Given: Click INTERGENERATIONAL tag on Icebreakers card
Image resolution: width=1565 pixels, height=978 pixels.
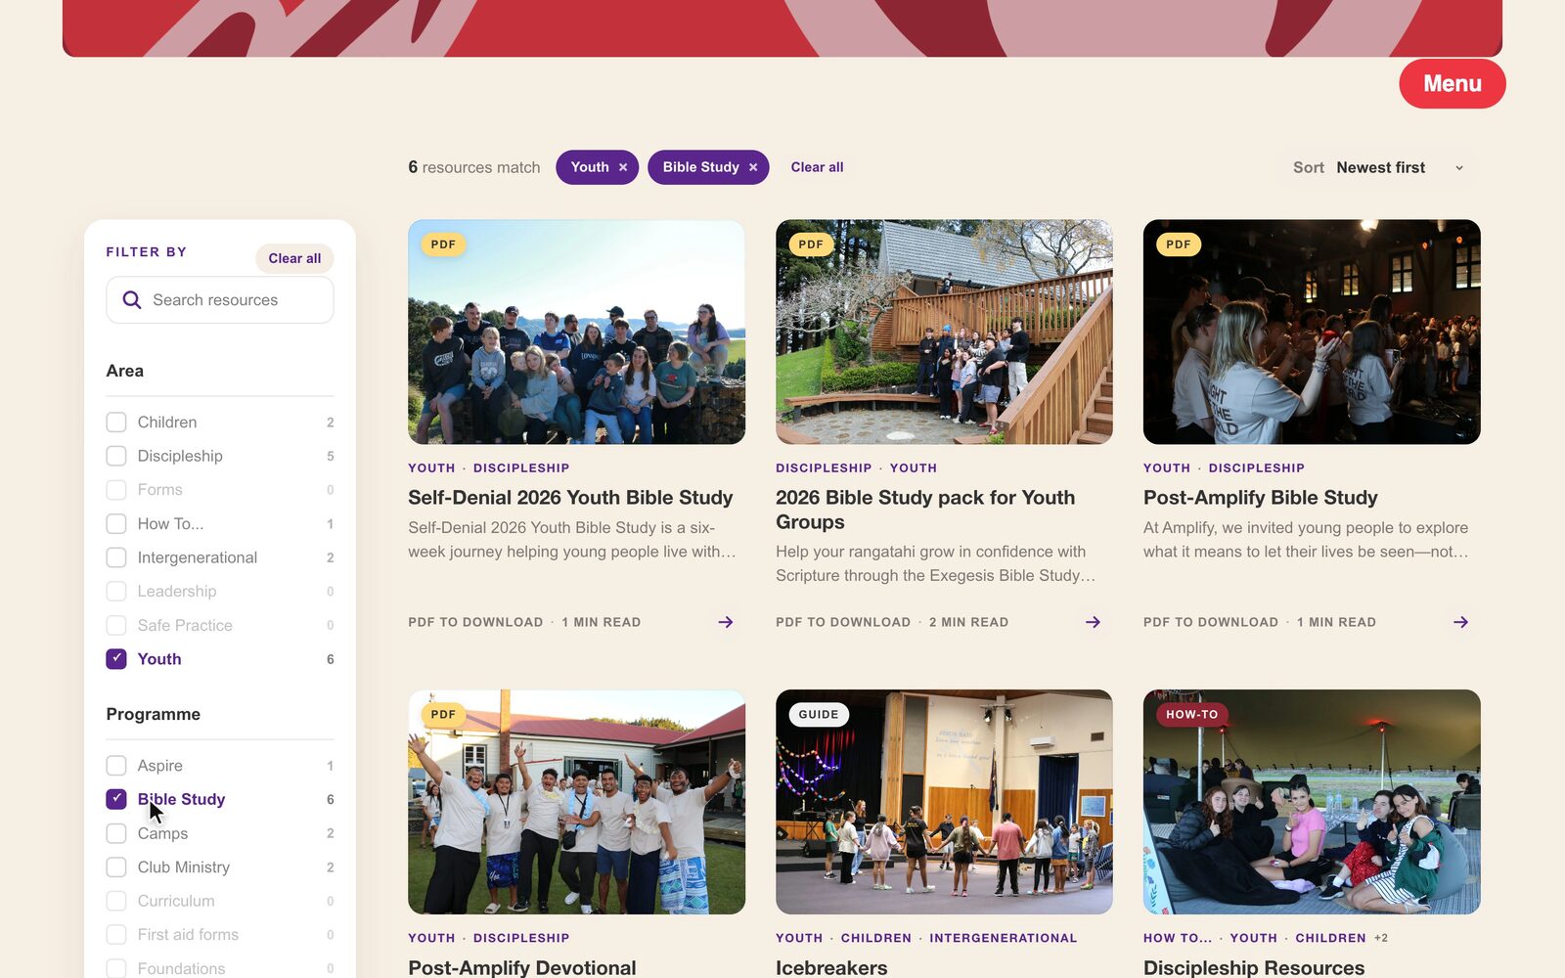Looking at the screenshot, I should [x=1004, y=938].
